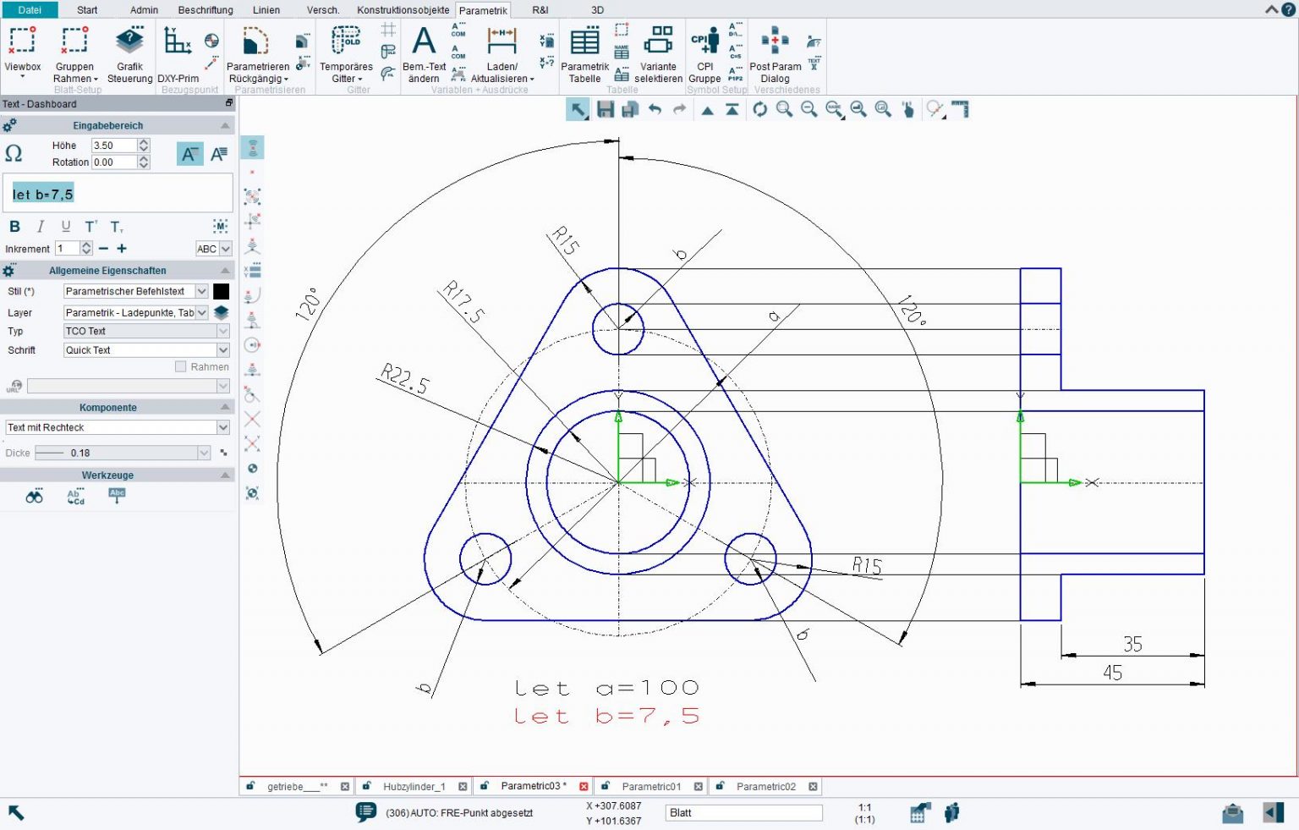Enable the Rahmen checkbox
The height and width of the screenshot is (830, 1299).
coord(180,366)
